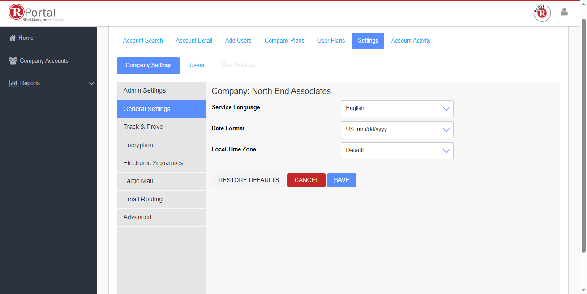This screenshot has width=587, height=294.
Task: Open the Local Time Zone dropdown
Action: pyautogui.click(x=397, y=151)
